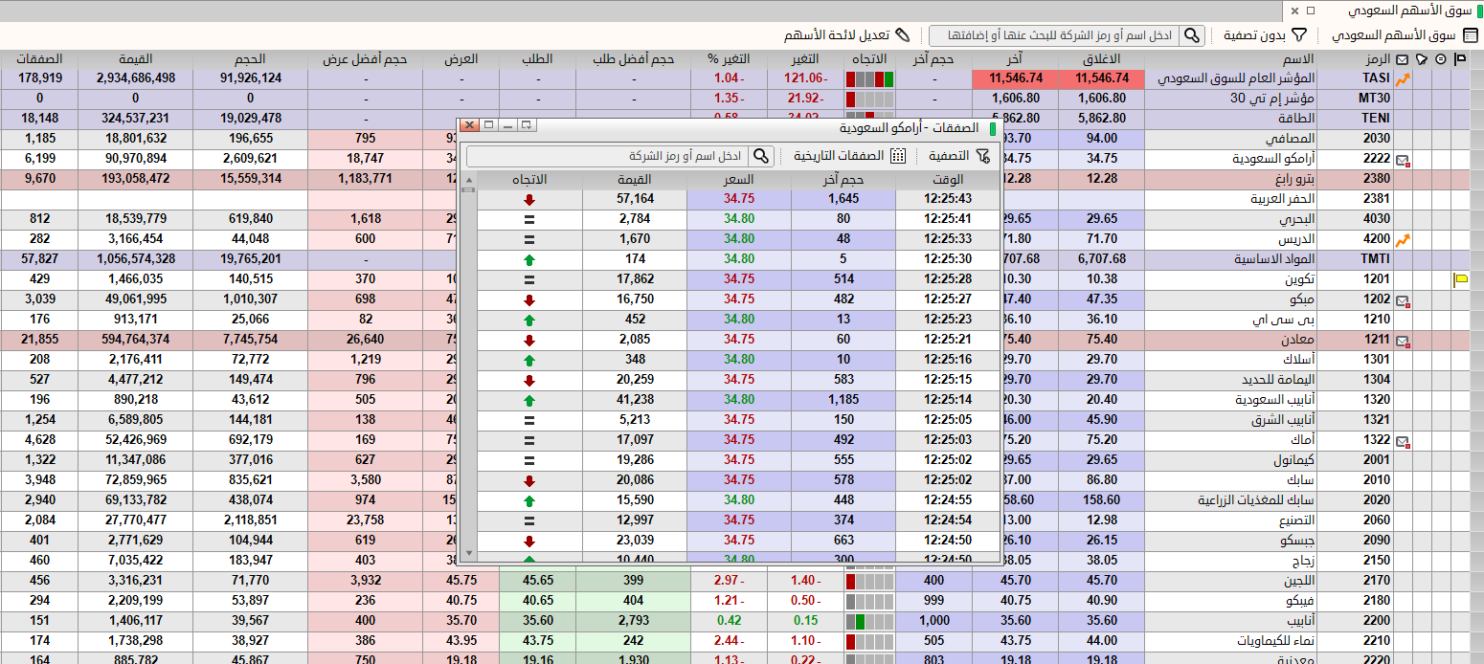Click the company search input field in the toolbar
The height and width of the screenshot is (664, 1484).
[1053, 35]
